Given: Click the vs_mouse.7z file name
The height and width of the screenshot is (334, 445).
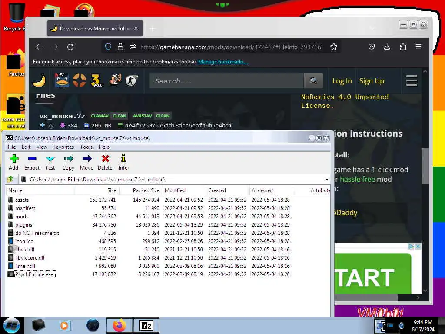Looking at the screenshot, I should (x=62, y=116).
